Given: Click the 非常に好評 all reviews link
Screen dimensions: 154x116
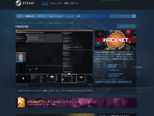Looking at the screenshot, I should [112, 67].
